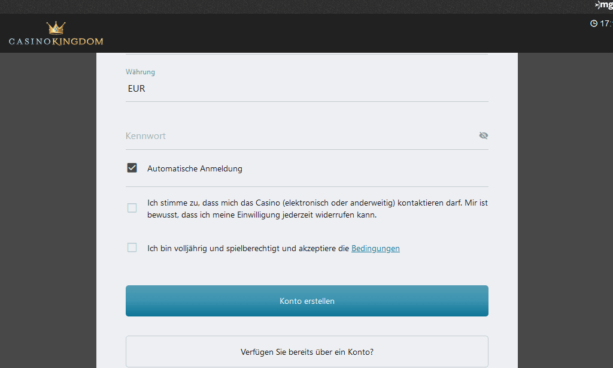This screenshot has height=368, width=613.
Task: Click the Automatische Anmeldung label text
Action: coord(195,169)
